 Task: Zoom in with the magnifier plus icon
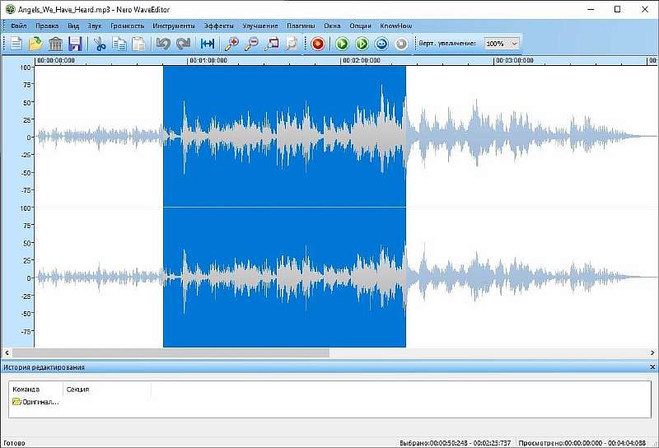pyautogui.click(x=231, y=44)
